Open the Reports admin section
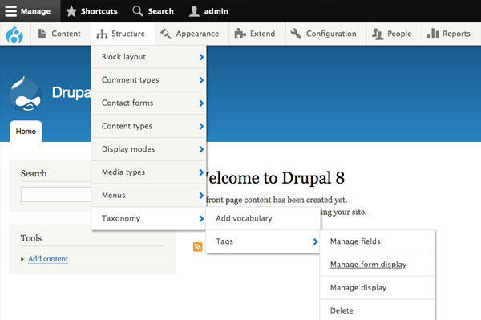Image resolution: width=481 pixels, height=320 pixels. click(451, 34)
